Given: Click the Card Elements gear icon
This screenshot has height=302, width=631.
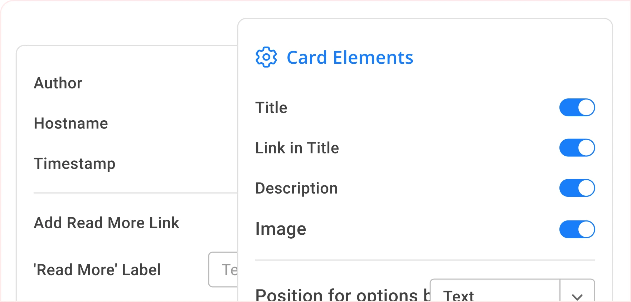Looking at the screenshot, I should 266,57.
